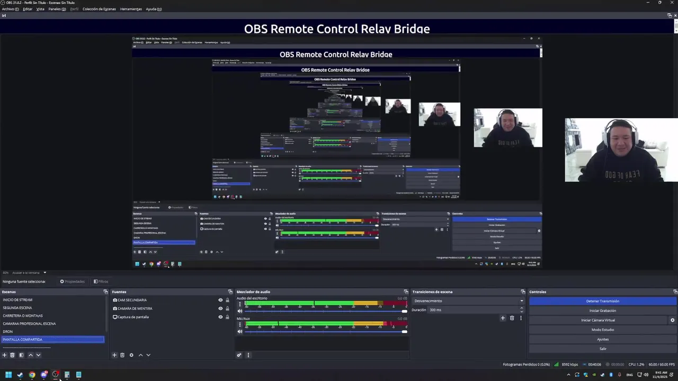This screenshot has height=381, width=678.
Task: Open Calculator from the taskbar
Action: pos(67,375)
